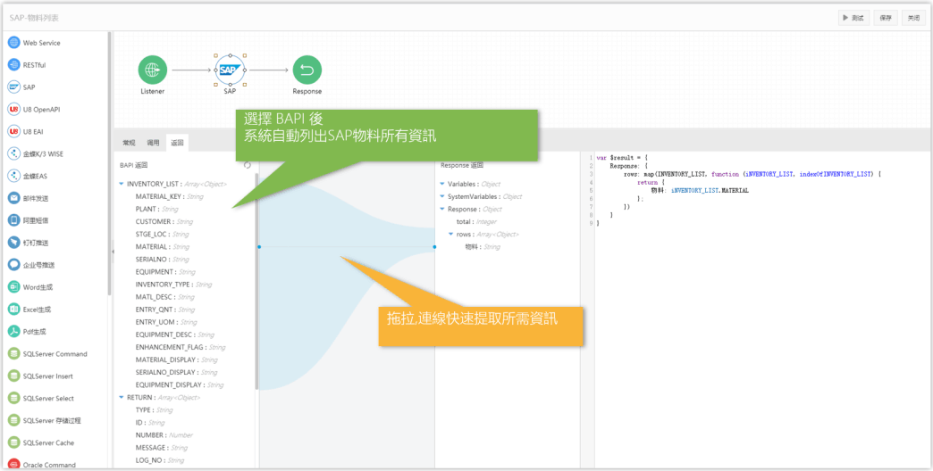
Task: Select the SQLServer Command icon
Action: coord(13,354)
